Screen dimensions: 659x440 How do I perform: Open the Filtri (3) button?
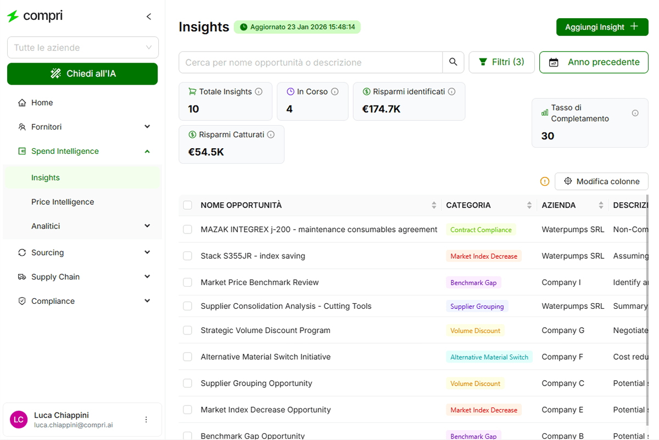[501, 62]
